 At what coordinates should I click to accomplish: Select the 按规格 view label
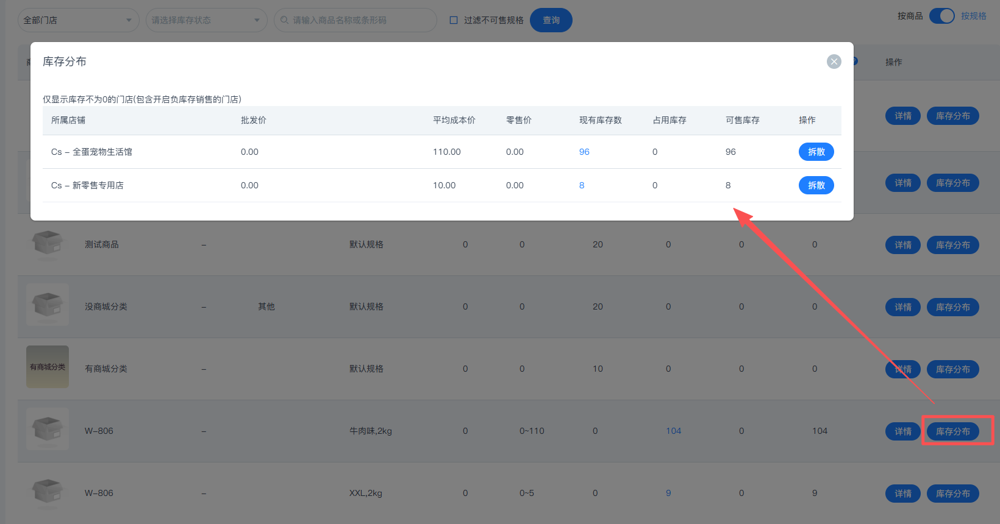click(973, 16)
